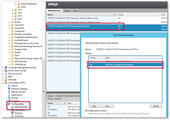Expand the ALLT folder node
170x120 pixels.
click(x=13, y=19)
